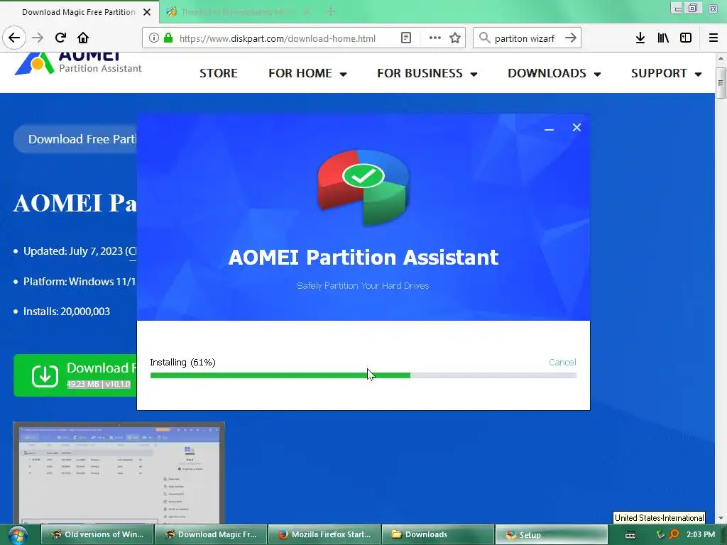727x545 pixels.
Task: Submit search with the go arrow
Action: (x=571, y=38)
